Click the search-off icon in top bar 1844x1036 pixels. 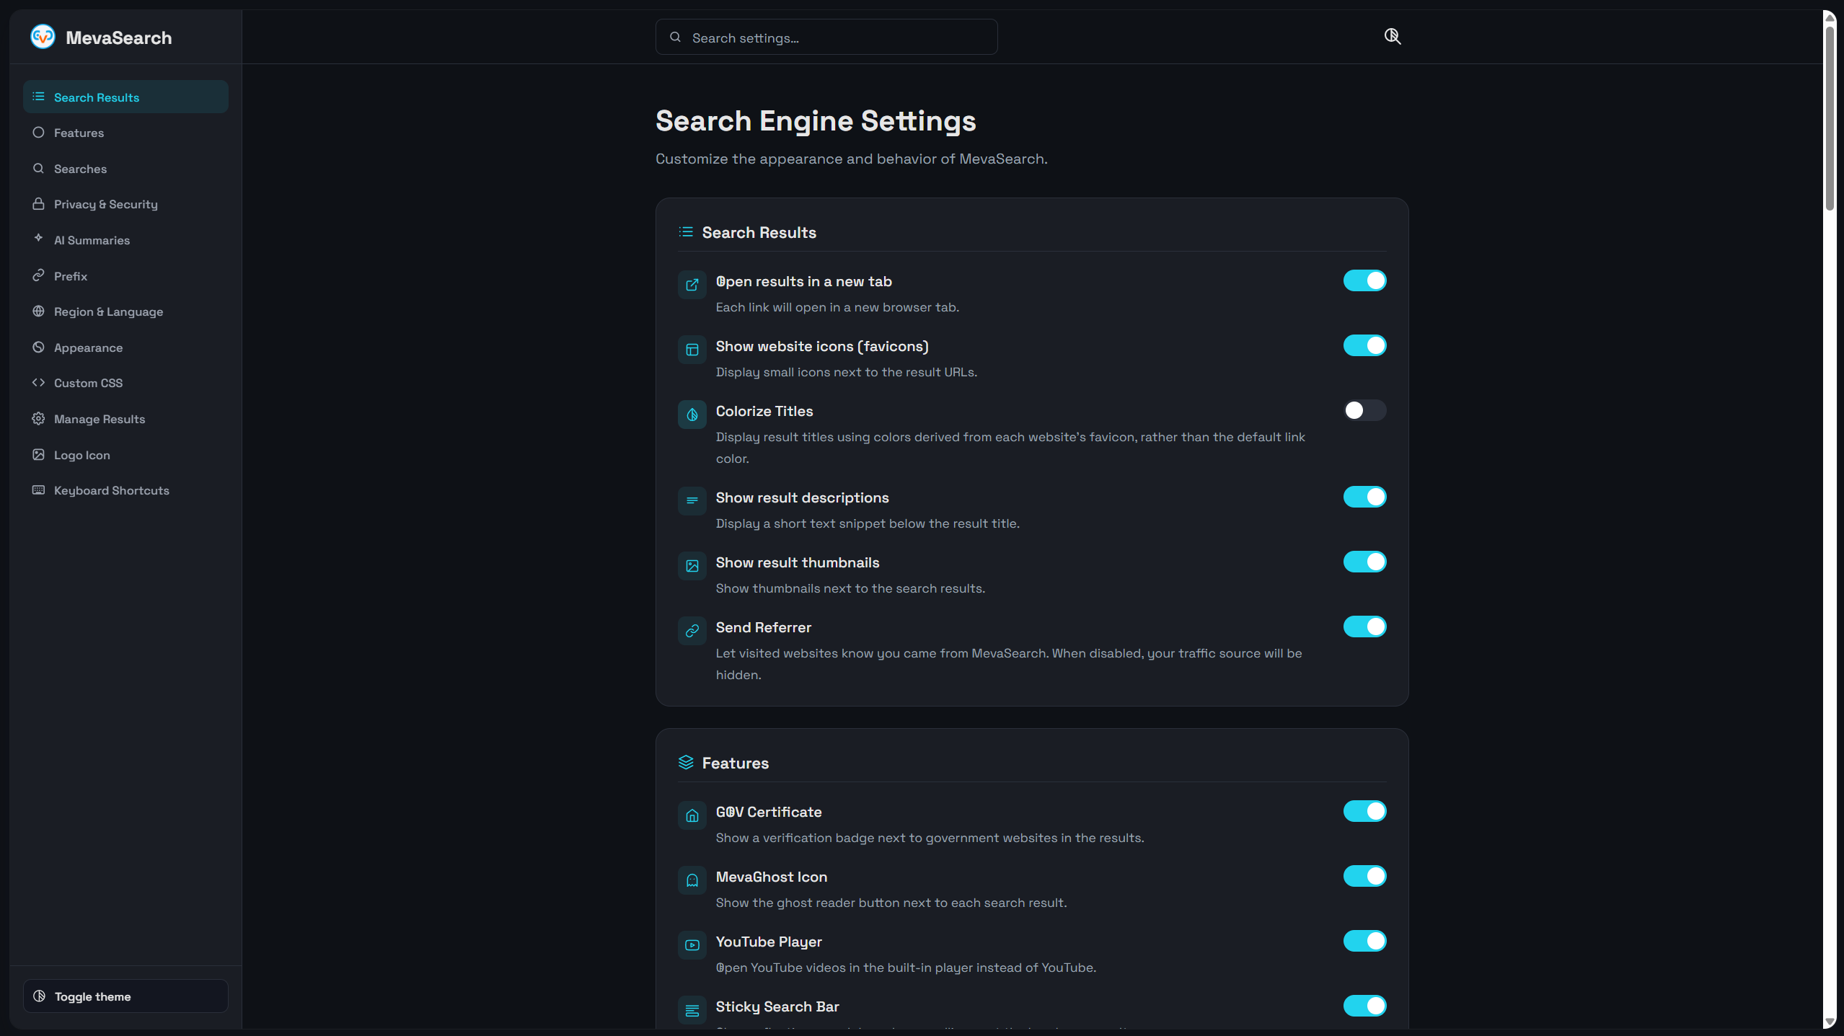[x=1393, y=36]
